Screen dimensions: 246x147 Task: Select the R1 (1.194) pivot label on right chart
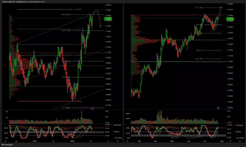(x=200, y=8)
